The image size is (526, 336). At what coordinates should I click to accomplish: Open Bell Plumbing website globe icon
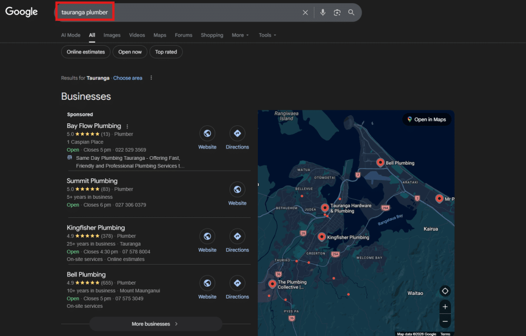pos(208,283)
